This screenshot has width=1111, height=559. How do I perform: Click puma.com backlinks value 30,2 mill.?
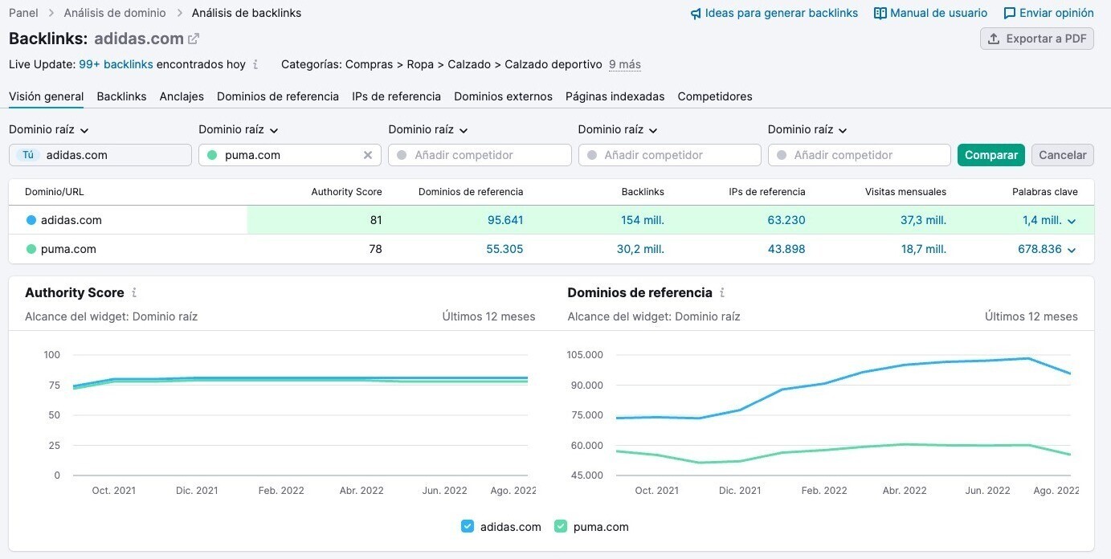point(640,249)
